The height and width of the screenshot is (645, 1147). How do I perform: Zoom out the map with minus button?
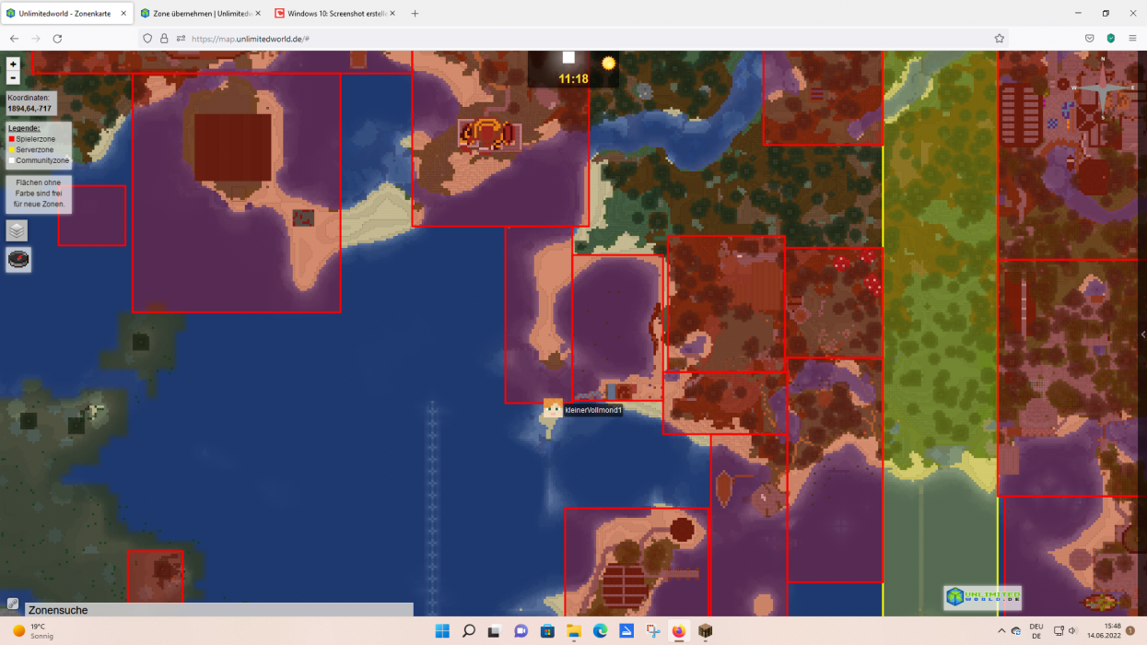coord(13,77)
